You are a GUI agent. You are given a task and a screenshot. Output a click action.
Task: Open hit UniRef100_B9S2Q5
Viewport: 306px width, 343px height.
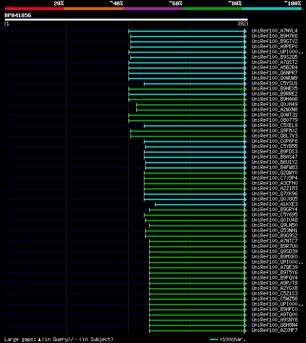(x=274, y=57)
